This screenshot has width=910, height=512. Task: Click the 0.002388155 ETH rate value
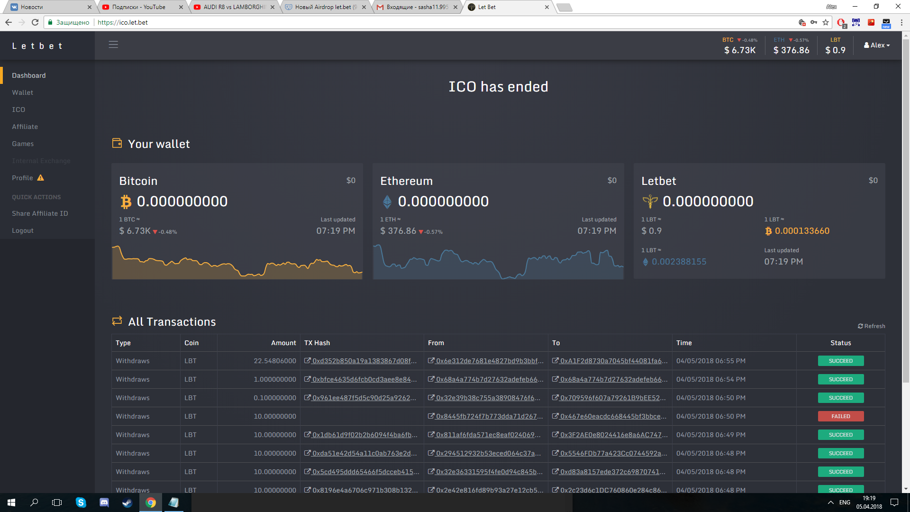(679, 262)
